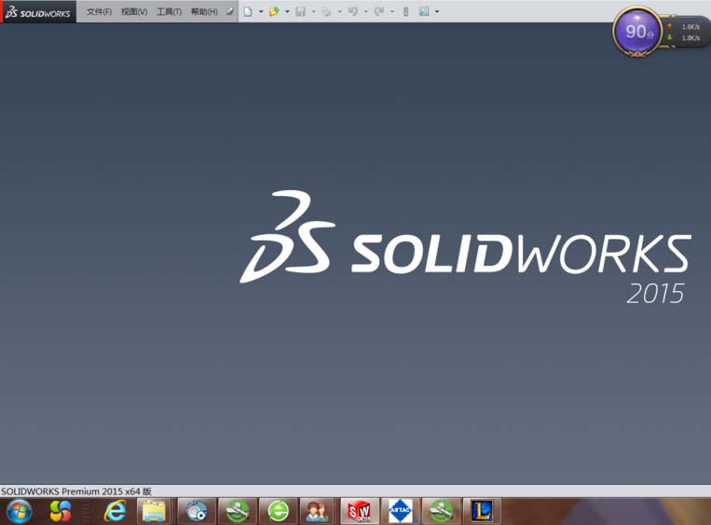Pin the menu bar with the pushpin icon
Screen dimensions: 711x525
230,11
